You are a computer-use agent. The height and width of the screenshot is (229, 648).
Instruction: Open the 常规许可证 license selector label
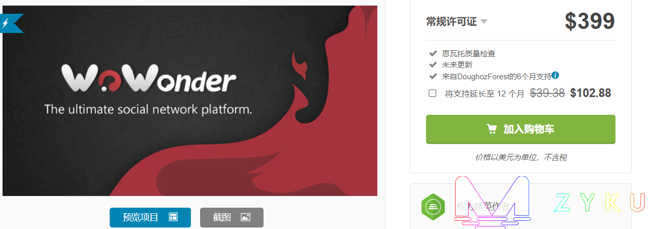pyautogui.click(x=451, y=21)
